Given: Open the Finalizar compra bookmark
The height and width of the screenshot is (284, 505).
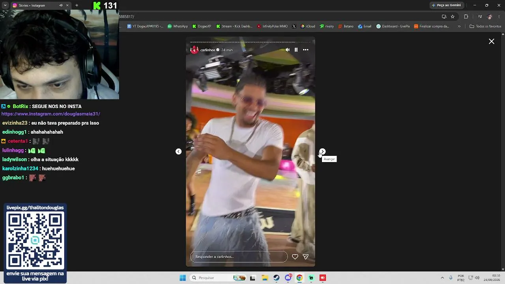Looking at the screenshot, I should point(432,26).
